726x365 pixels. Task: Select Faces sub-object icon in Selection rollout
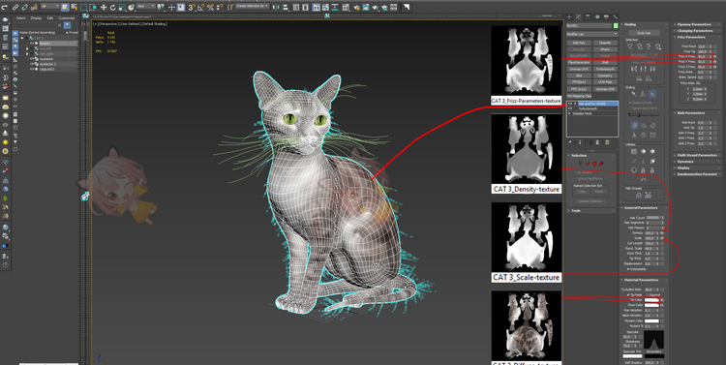588,164
